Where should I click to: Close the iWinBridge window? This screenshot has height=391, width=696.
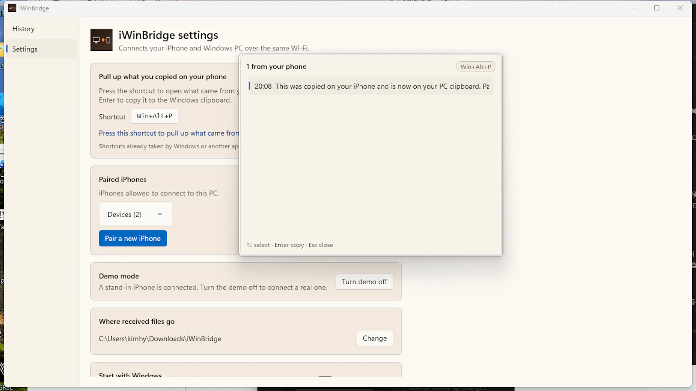(680, 8)
